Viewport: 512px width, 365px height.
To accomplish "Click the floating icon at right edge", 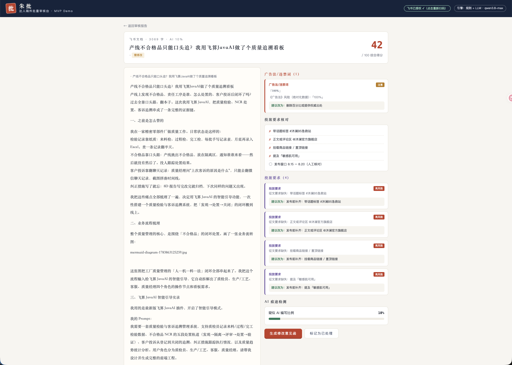I will [x=510, y=98].
